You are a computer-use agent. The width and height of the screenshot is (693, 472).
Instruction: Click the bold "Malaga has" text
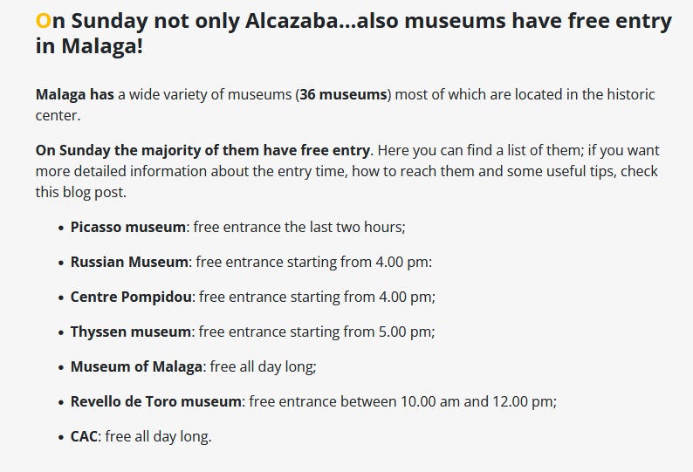tap(75, 94)
